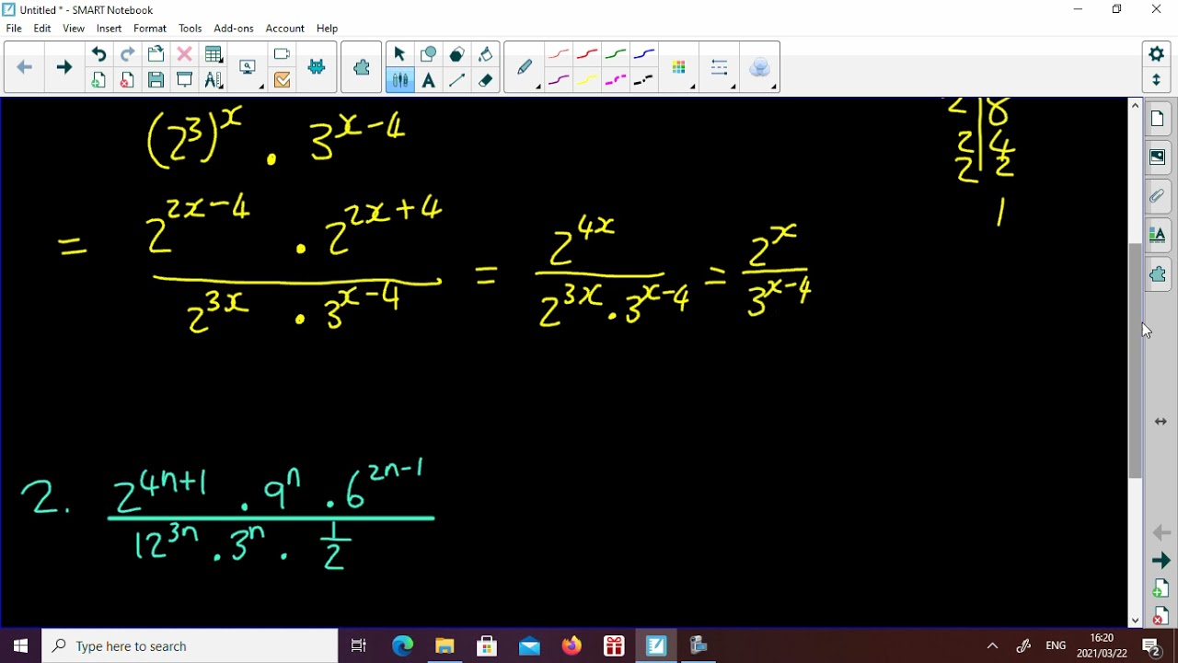
Task: Show the screen shade icon
Action: coord(184,80)
